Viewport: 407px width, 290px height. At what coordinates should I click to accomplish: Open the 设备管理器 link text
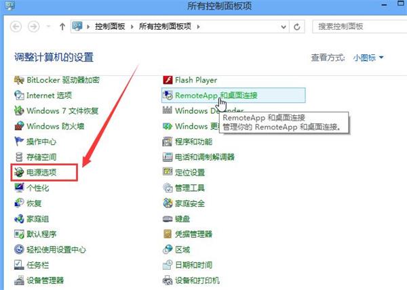click(x=45, y=281)
